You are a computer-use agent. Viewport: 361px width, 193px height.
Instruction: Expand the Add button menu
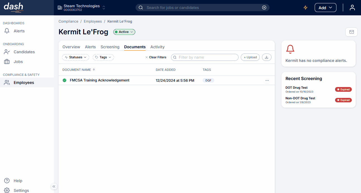tap(325, 8)
